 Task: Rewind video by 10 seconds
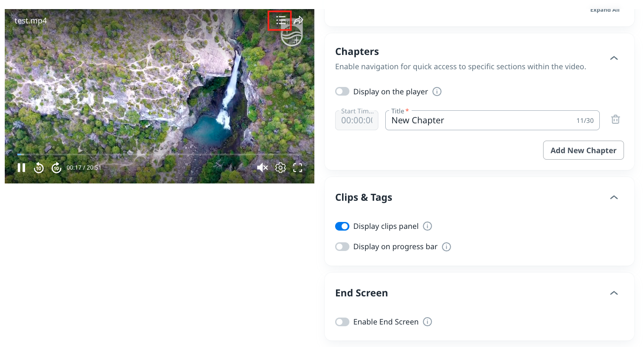[x=39, y=167]
